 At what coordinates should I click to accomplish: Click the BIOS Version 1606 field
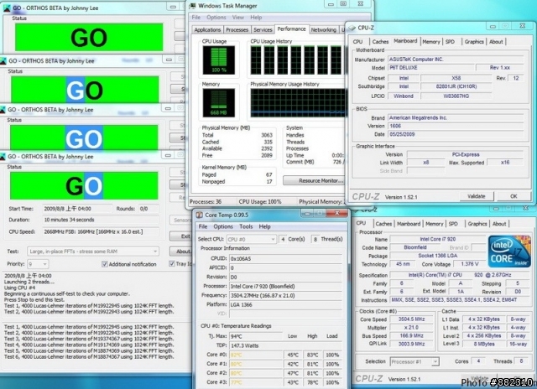pyautogui.click(x=456, y=126)
